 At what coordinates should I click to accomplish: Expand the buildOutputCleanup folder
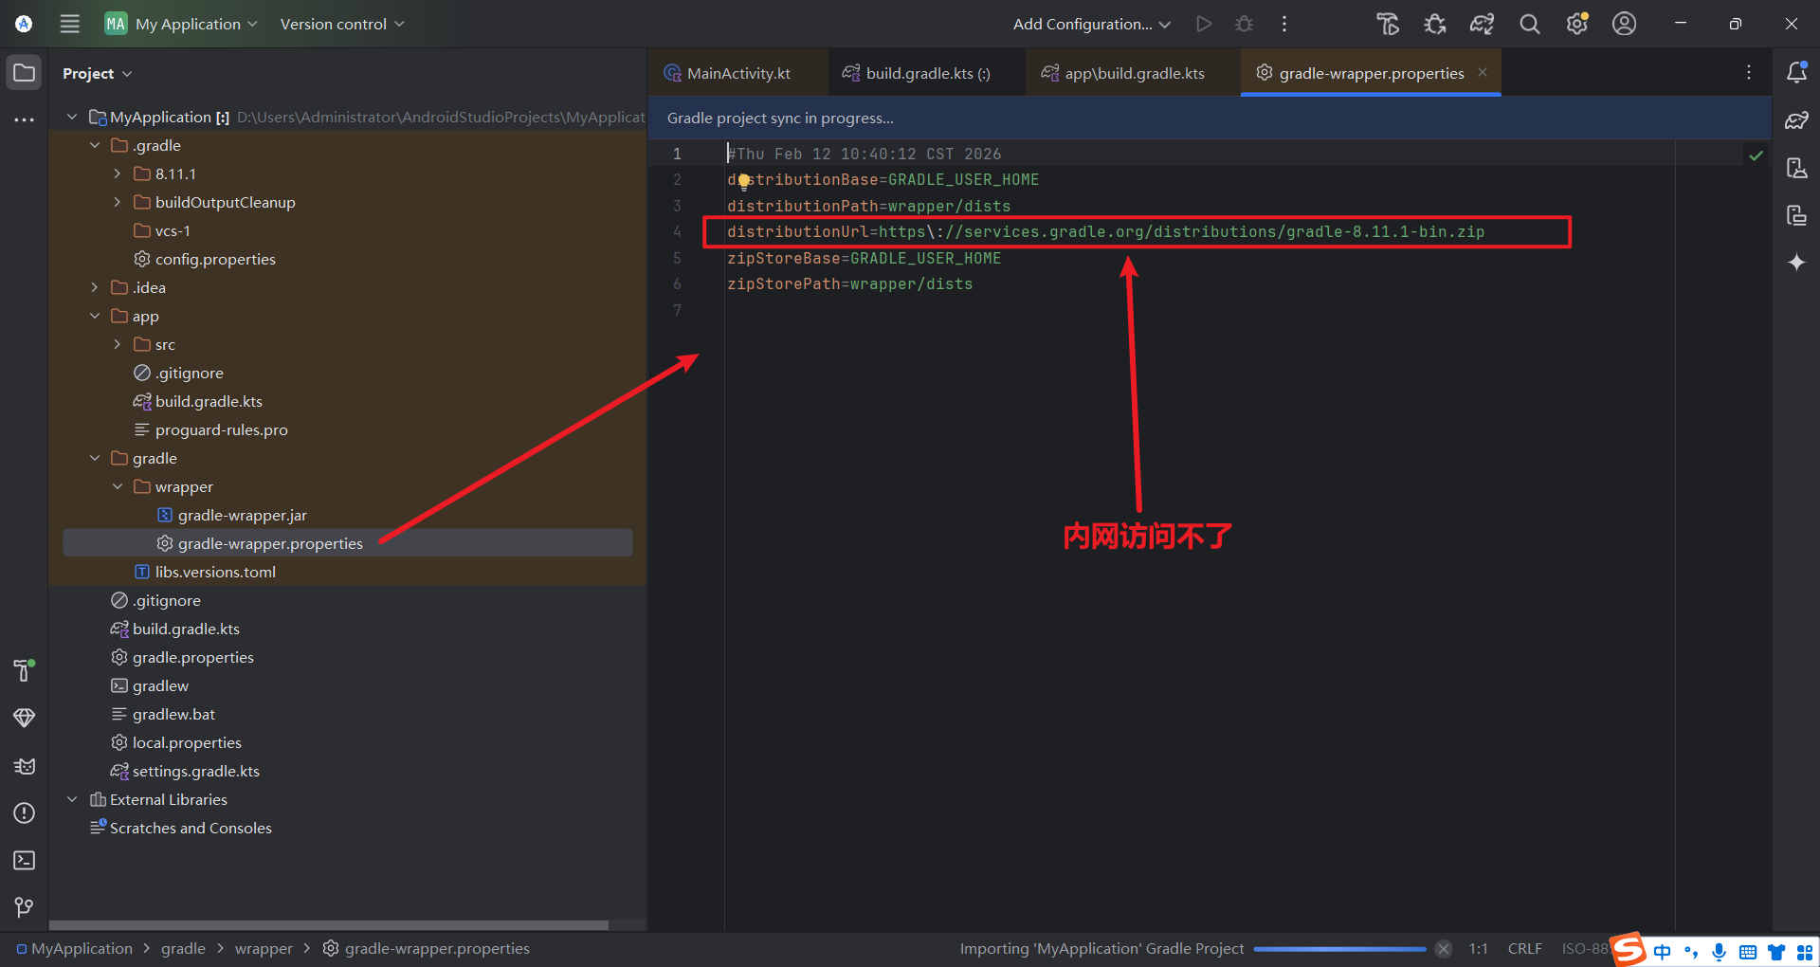[x=118, y=202]
